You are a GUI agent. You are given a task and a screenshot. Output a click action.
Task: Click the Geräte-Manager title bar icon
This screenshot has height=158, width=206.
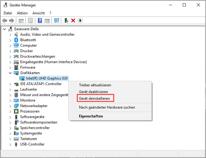[6, 5]
